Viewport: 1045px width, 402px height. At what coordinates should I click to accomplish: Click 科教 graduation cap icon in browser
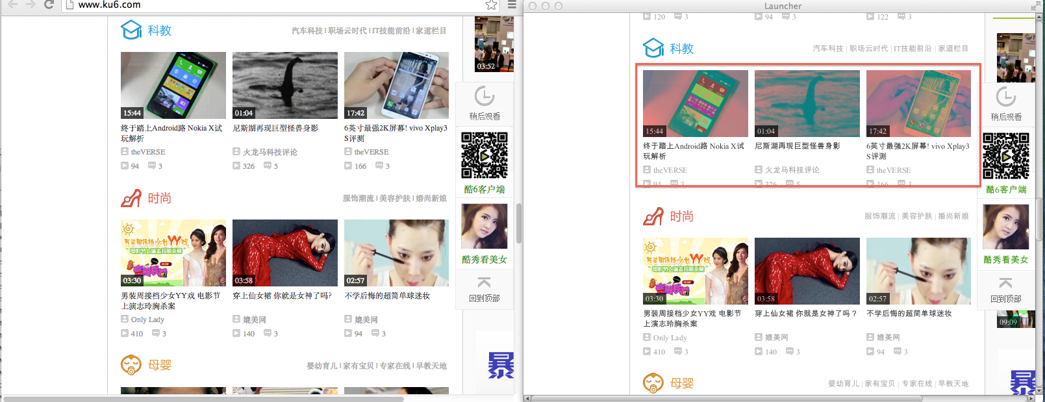tap(131, 30)
